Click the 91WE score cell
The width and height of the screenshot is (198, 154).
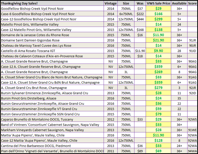click(x=192, y=130)
